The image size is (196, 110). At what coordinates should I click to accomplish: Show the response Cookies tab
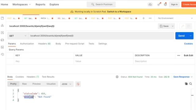20,77
